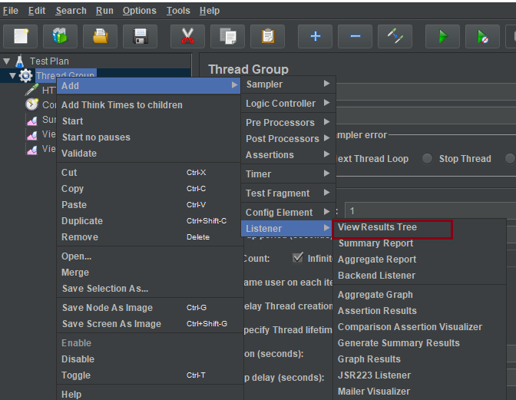The width and height of the screenshot is (516, 400).
Task: Click the Paste clipboard icon in the toolbar
Action: tap(267, 36)
